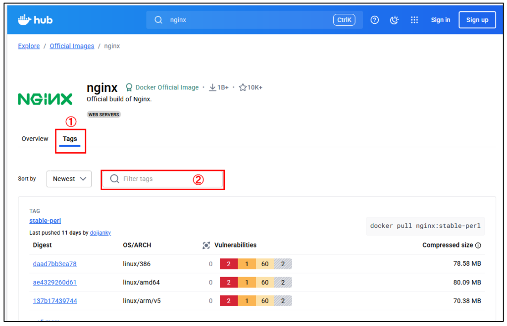Click the Docker Official Image badge icon
The width and height of the screenshot is (507, 326).
(129, 87)
